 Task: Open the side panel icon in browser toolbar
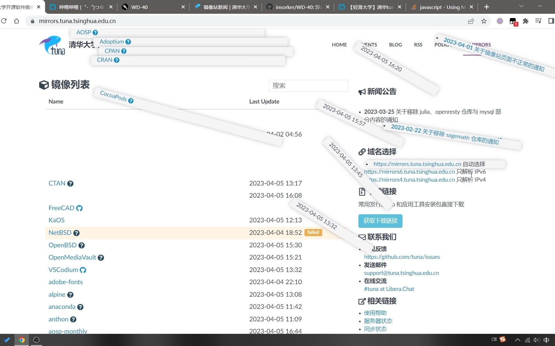551,21
